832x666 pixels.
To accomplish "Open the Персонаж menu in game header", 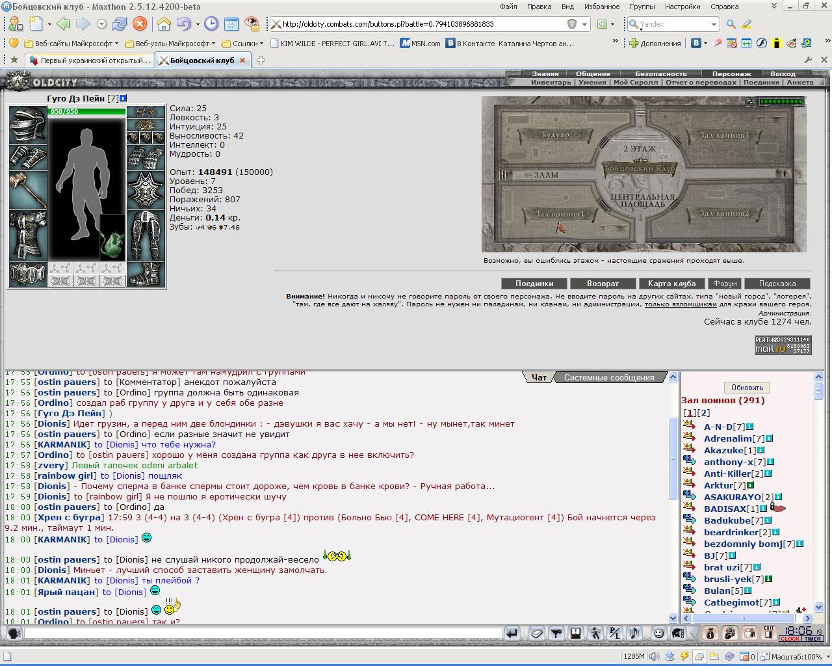I will (731, 73).
